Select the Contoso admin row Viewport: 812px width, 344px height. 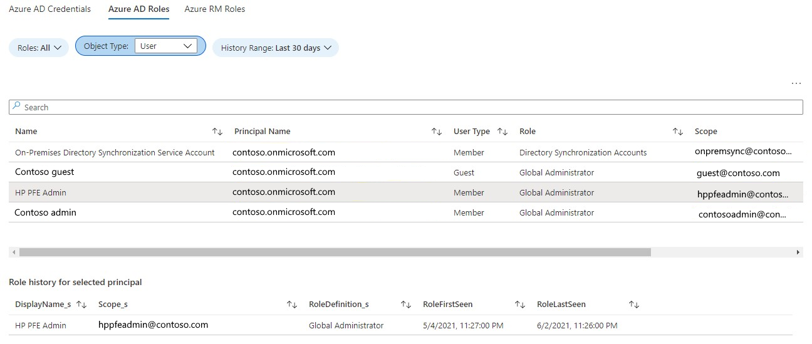point(45,212)
